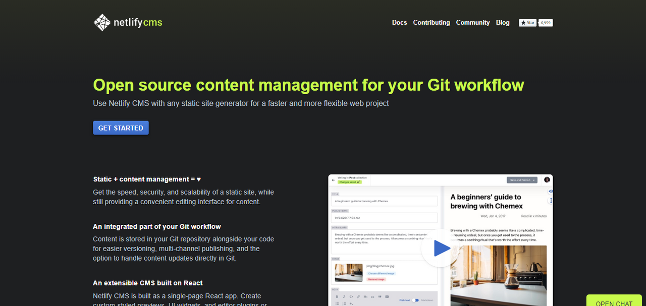
Task: Click 'An extensible CMS built on React' heading
Action: pyautogui.click(x=148, y=283)
